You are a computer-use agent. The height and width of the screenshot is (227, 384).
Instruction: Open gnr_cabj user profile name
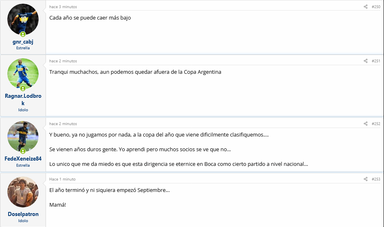(x=23, y=42)
